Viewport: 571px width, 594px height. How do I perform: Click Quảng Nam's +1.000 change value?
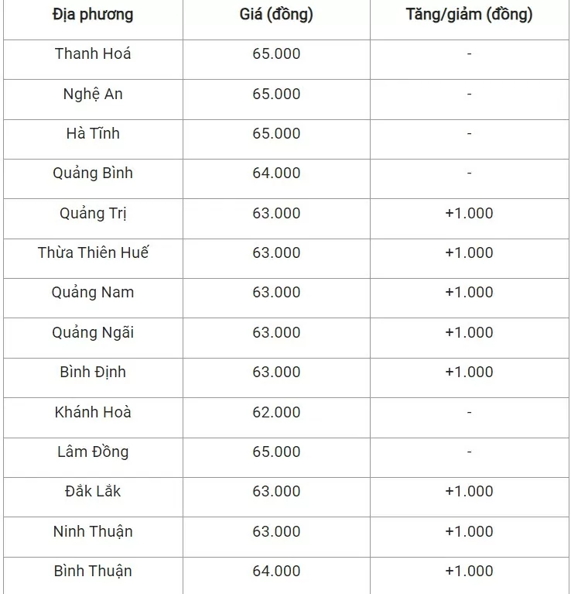tap(469, 293)
